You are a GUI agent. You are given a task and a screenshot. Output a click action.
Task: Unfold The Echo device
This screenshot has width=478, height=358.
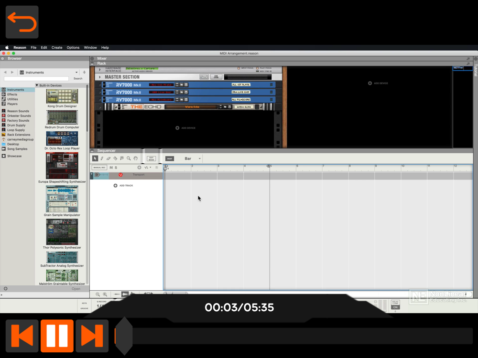point(100,107)
